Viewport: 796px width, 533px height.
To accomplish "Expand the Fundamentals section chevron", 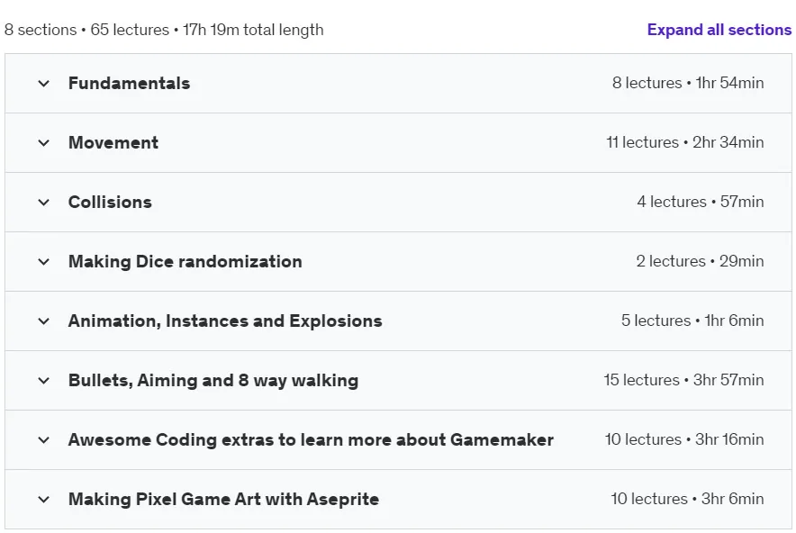I will pyautogui.click(x=43, y=83).
